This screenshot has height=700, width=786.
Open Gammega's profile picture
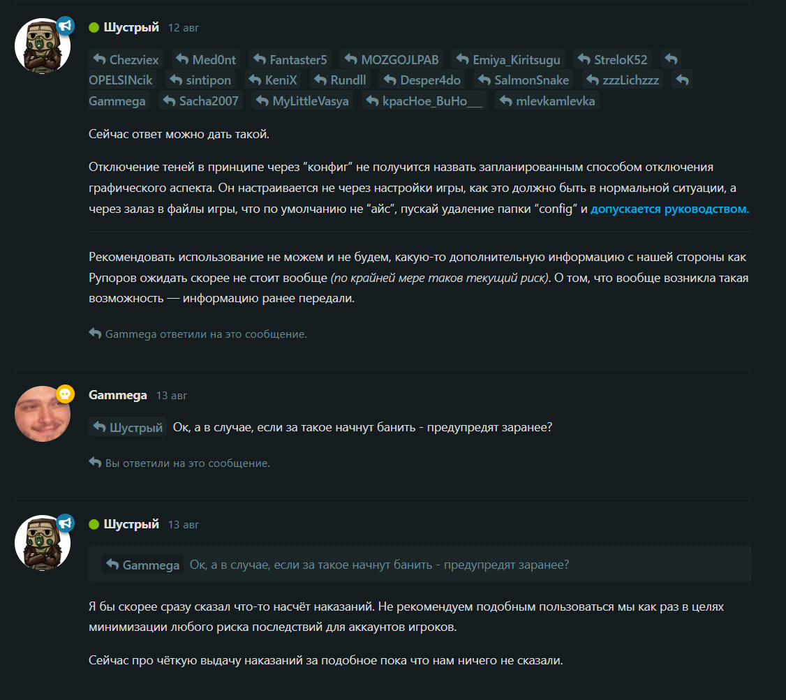pos(43,414)
